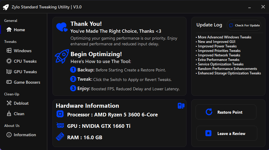The width and height of the screenshot is (269, 150).
Task: Click the blue rocket icon by Begin Optimizing
Action: point(62,56)
